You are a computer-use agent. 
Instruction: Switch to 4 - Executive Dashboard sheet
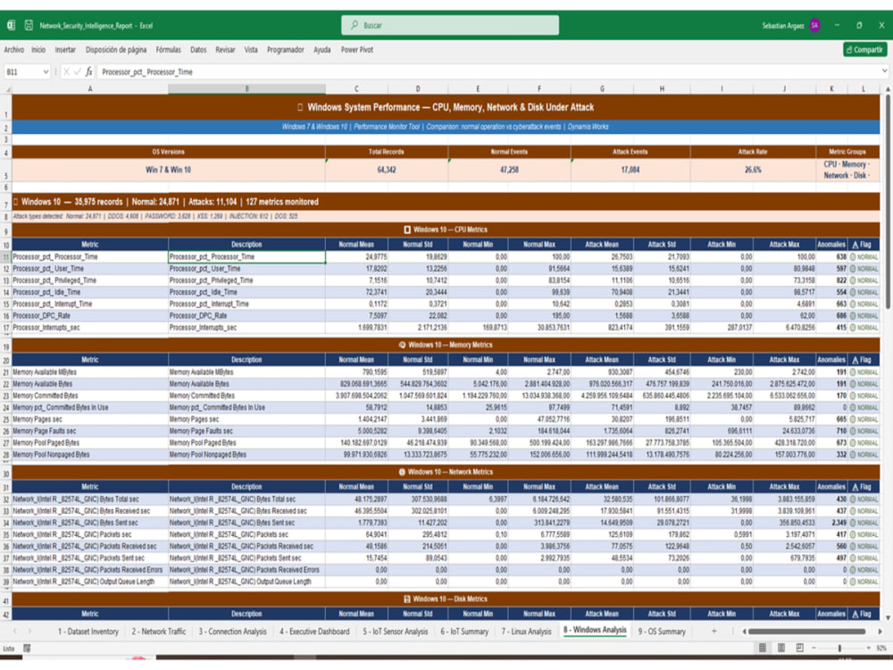pyautogui.click(x=314, y=632)
